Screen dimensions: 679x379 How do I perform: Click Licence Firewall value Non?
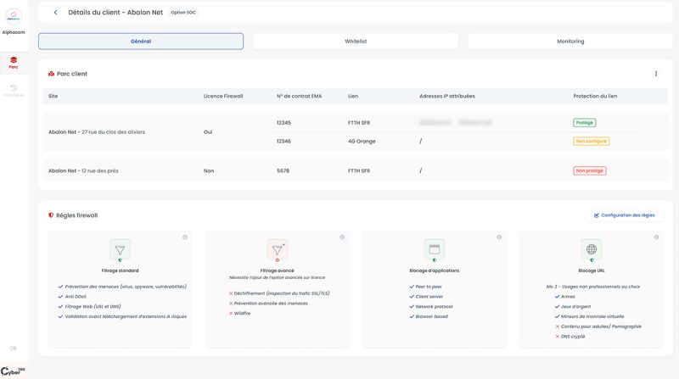209,171
